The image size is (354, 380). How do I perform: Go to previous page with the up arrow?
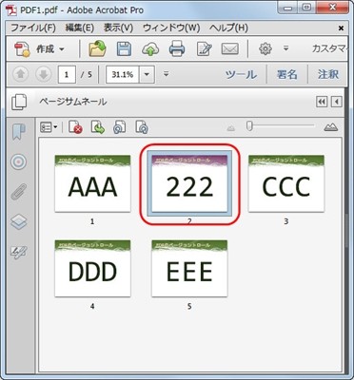click(21, 74)
